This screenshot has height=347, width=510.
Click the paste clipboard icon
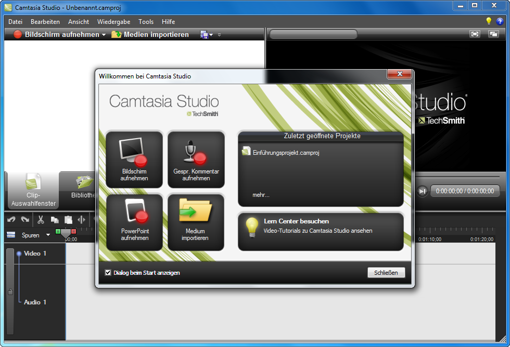point(68,220)
